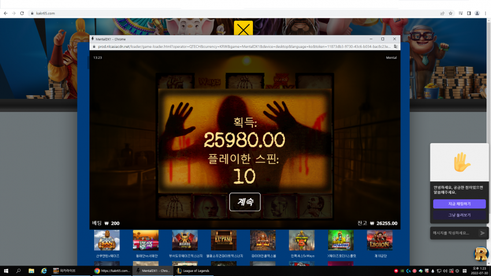Open Legion X game thumbnail
Screen dimensions: 491x276
click(x=380, y=240)
